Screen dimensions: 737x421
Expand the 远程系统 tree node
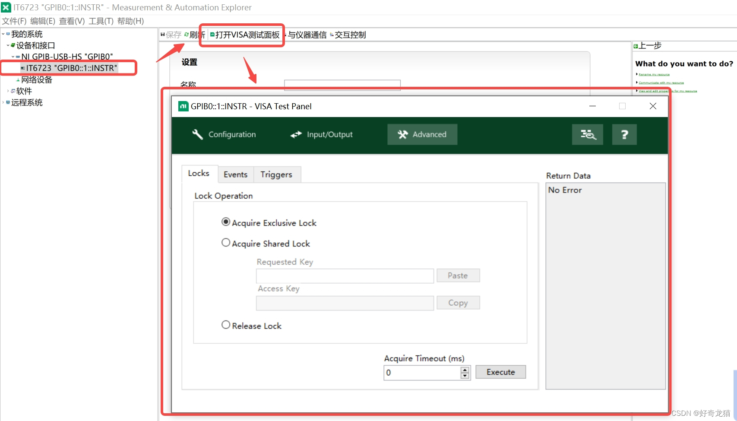3,102
